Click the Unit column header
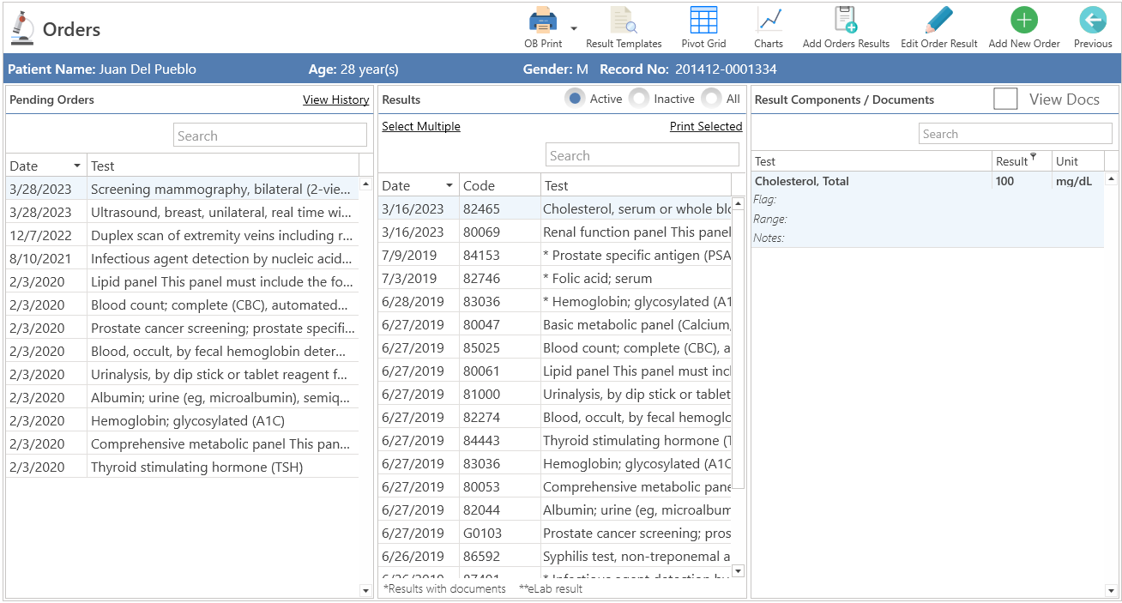1122x603 pixels. [x=1077, y=161]
